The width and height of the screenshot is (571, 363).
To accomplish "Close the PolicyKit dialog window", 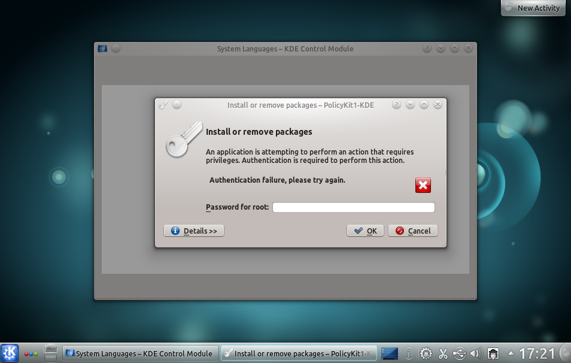I will (438, 105).
